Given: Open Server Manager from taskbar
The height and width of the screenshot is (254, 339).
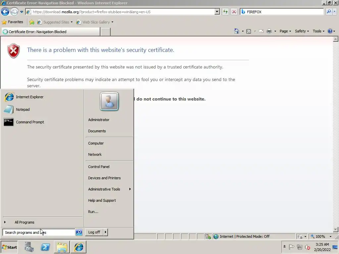Looking at the screenshot, I should (29, 247).
